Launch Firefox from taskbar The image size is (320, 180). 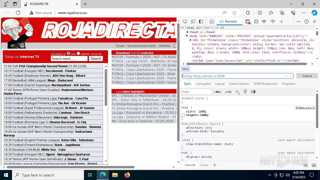[x=127, y=175]
